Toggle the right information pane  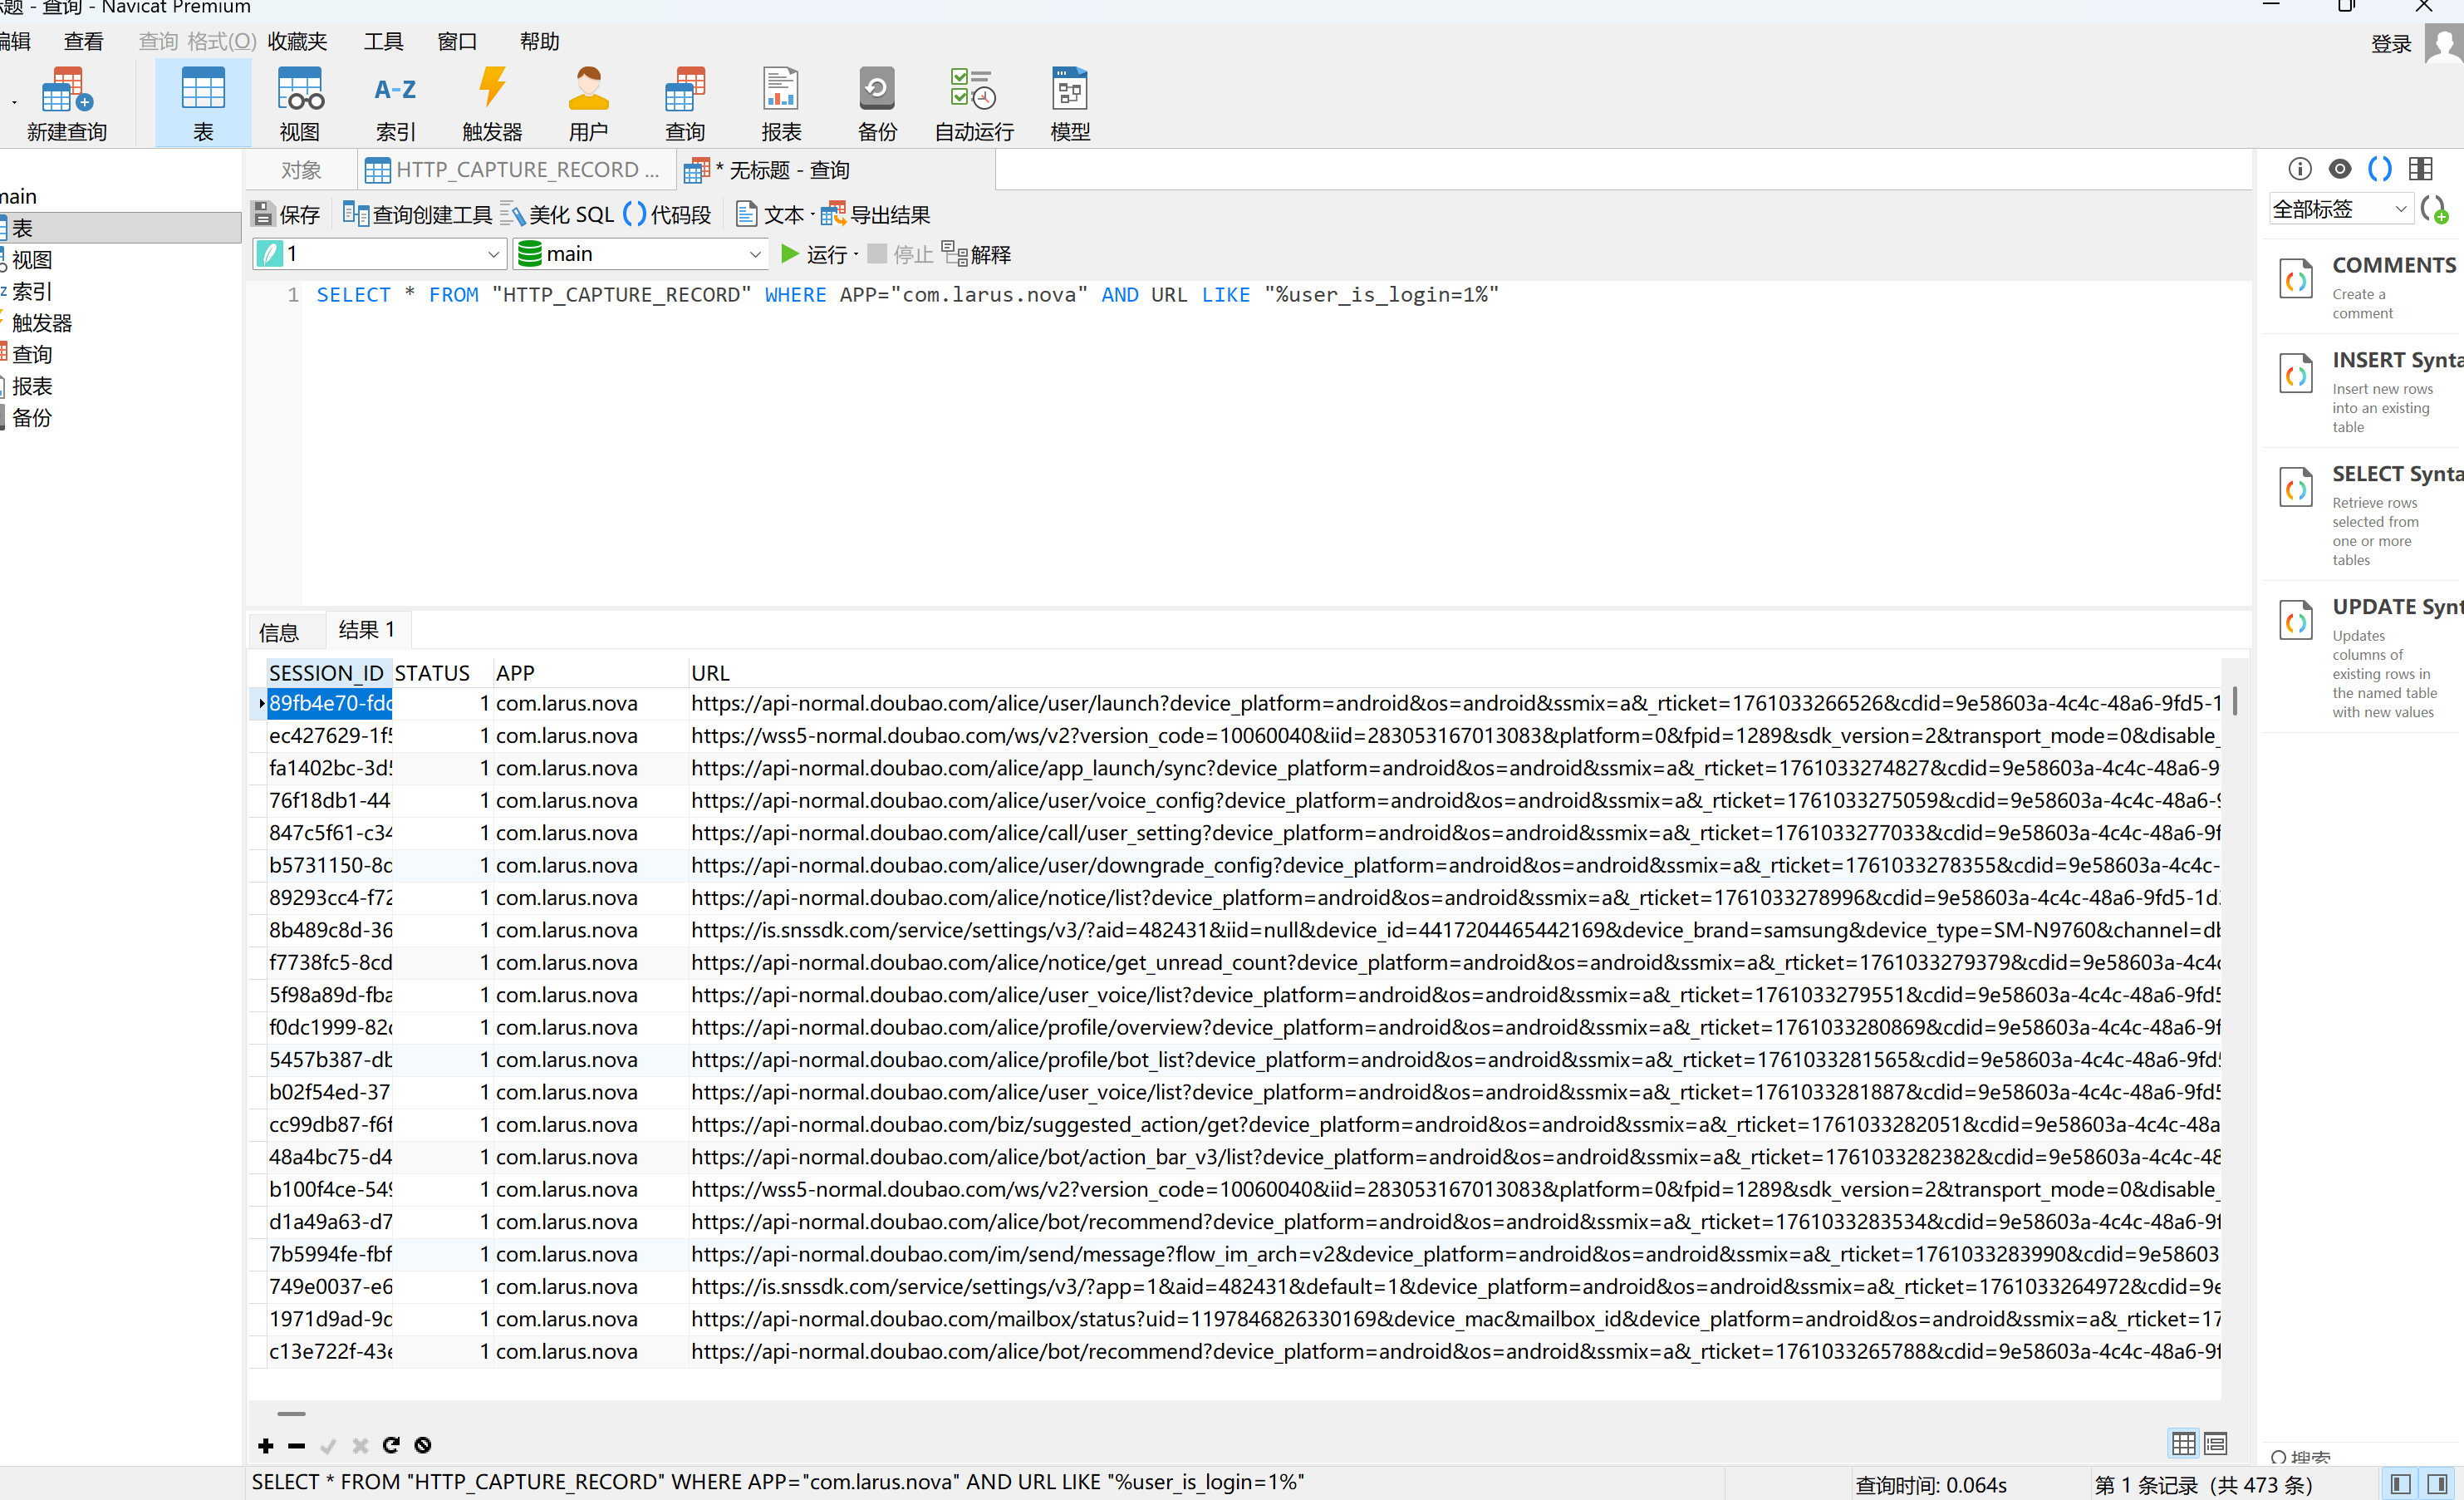pyautogui.click(x=2438, y=1484)
